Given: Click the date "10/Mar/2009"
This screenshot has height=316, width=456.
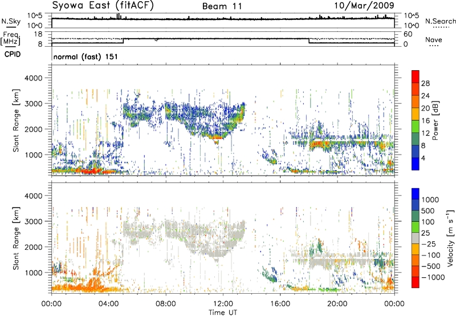Looking at the screenshot, I should pyautogui.click(x=364, y=5).
